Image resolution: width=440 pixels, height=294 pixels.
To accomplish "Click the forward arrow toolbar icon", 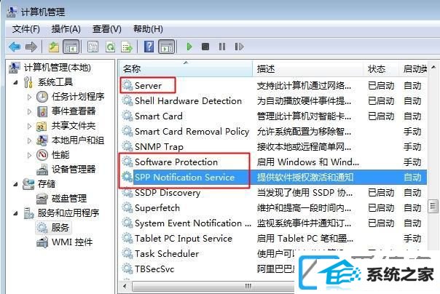I will (x=31, y=47).
